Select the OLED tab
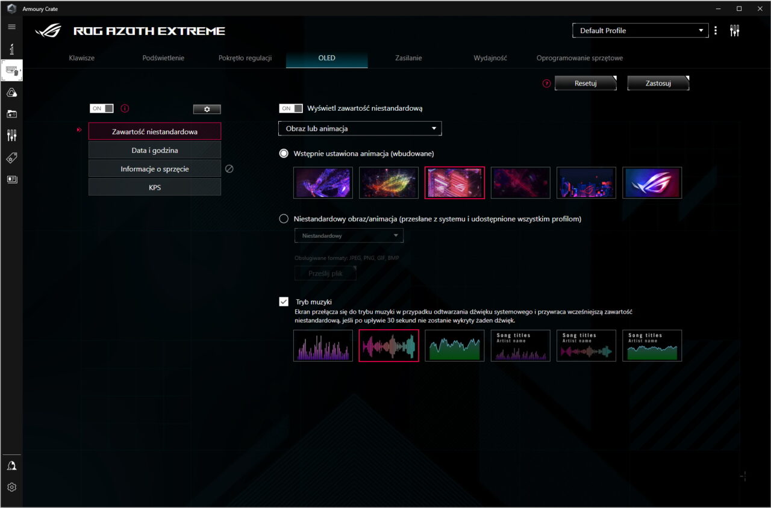This screenshot has width=771, height=508. 326,58
